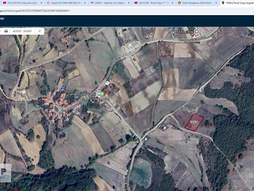Select the coordinates readout 40.9707 : 29.8687

point(22,31)
